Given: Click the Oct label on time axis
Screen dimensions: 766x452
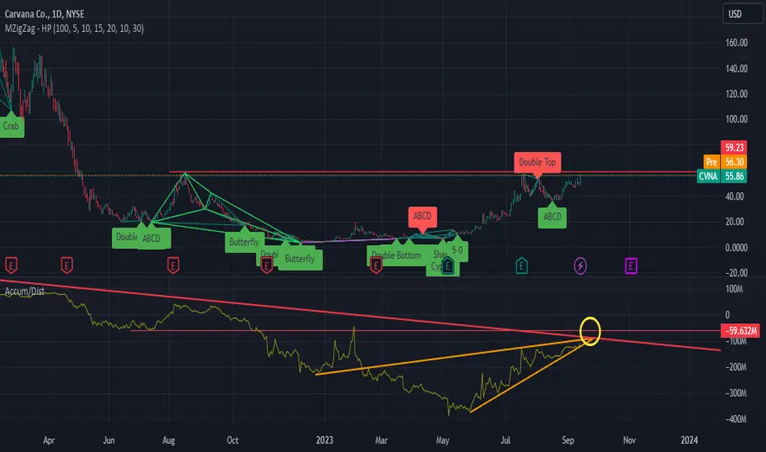Looking at the screenshot, I should pos(233,440).
